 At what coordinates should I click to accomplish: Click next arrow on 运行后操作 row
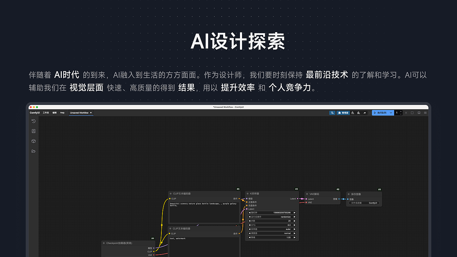pos(295,217)
